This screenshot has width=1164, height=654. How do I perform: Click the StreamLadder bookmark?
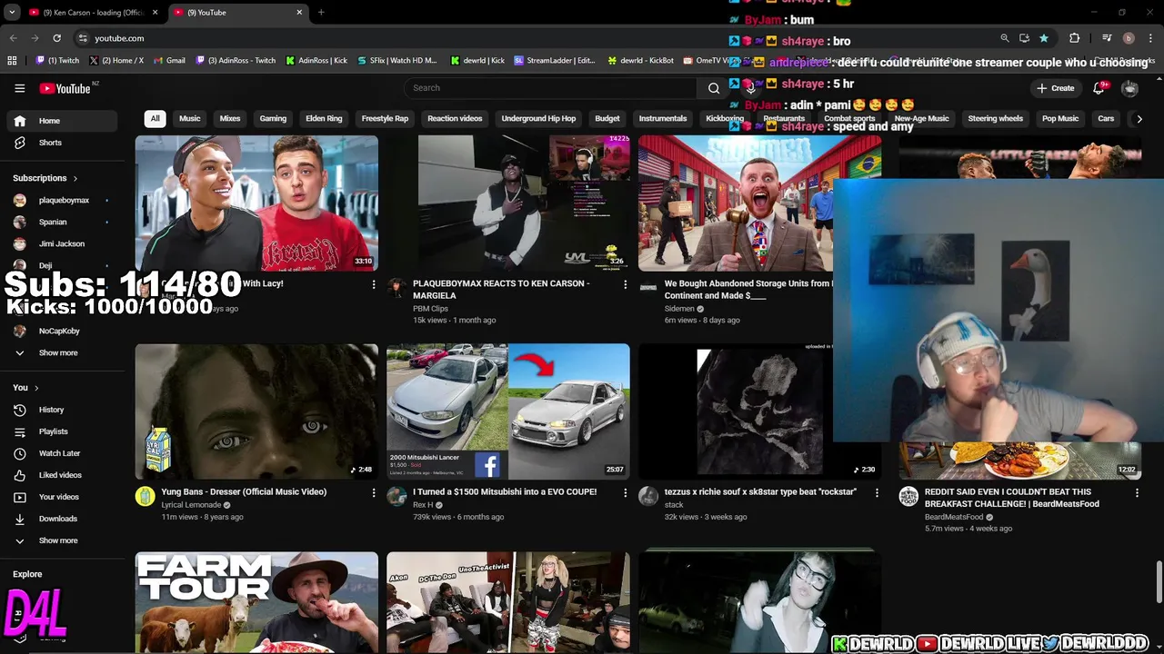tap(555, 61)
